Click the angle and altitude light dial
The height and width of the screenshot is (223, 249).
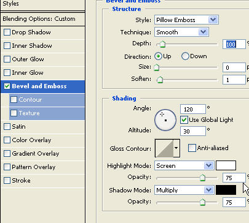(x=165, y=120)
